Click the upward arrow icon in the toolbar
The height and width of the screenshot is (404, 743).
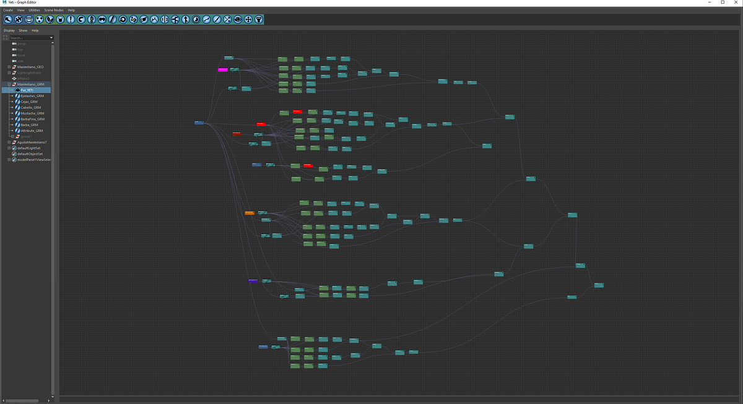(x=186, y=20)
